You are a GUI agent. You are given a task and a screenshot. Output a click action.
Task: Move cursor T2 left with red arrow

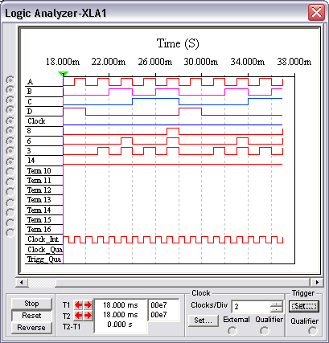point(79,316)
